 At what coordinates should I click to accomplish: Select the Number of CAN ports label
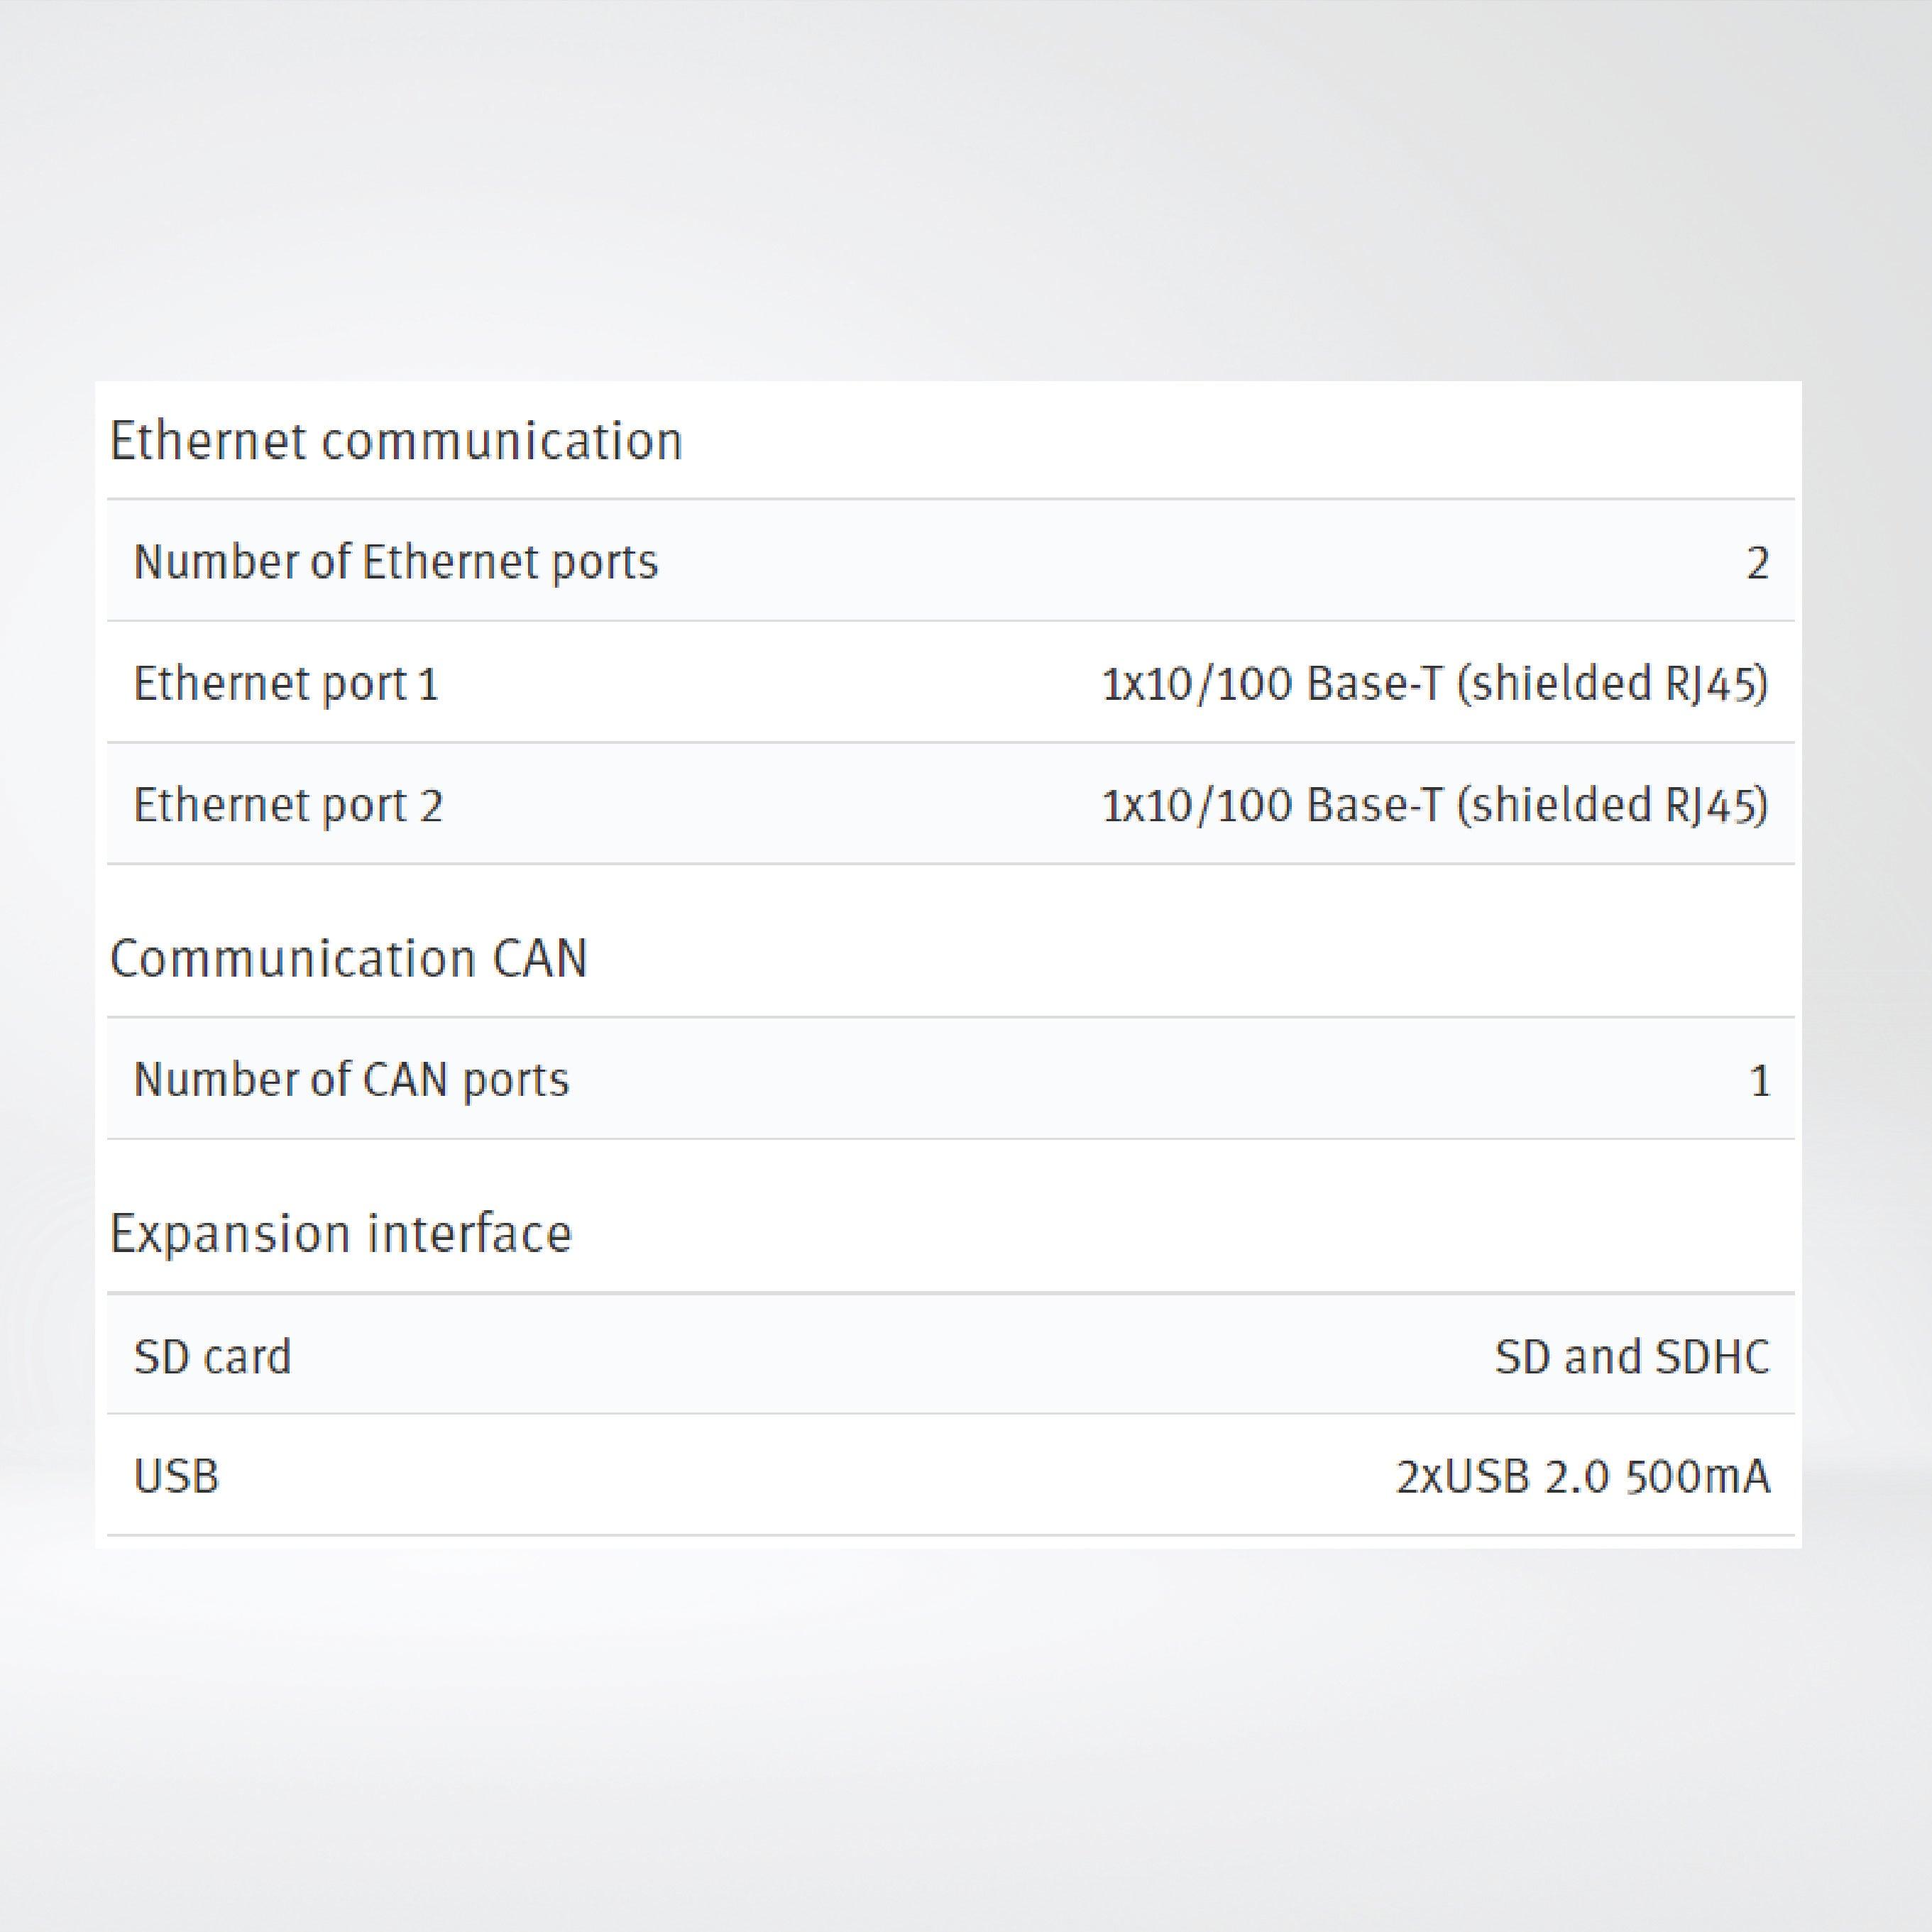tap(351, 1080)
